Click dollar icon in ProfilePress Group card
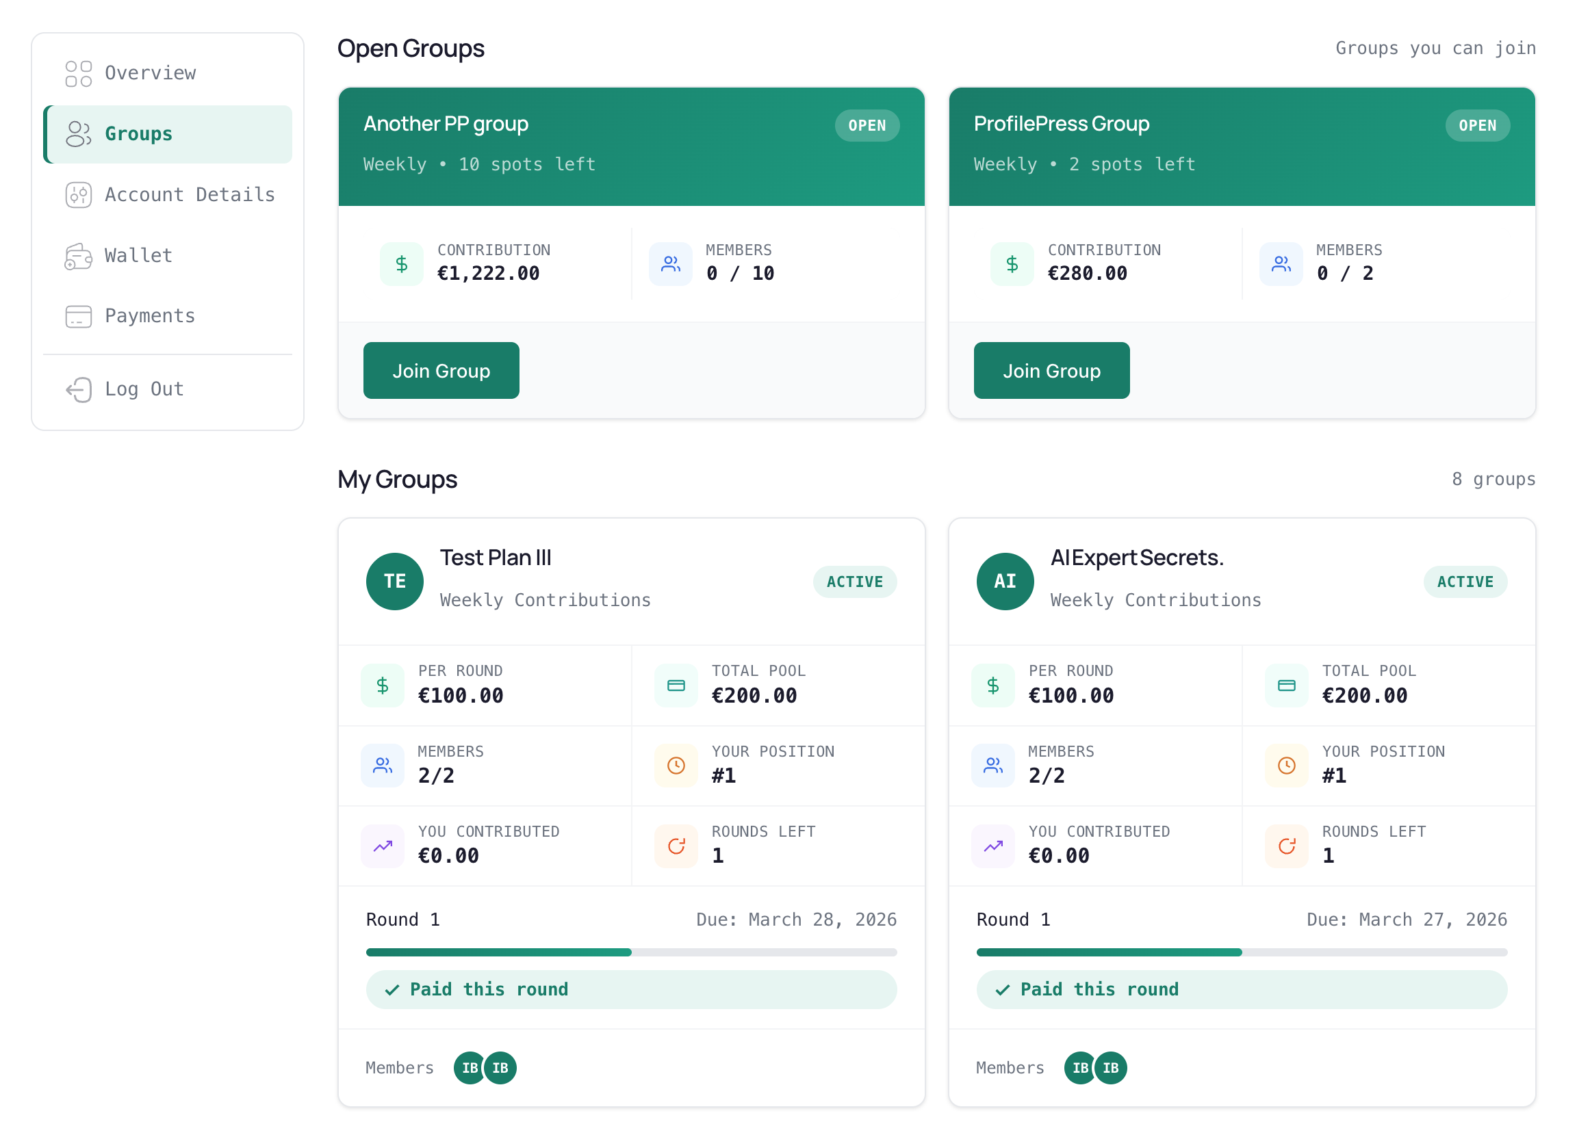This screenshot has width=1577, height=1148. point(1012,263)
